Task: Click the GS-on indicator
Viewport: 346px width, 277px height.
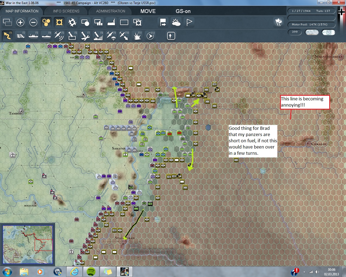Action: click(x=183, y=11)
